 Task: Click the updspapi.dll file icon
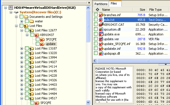[x=101, y=53]
